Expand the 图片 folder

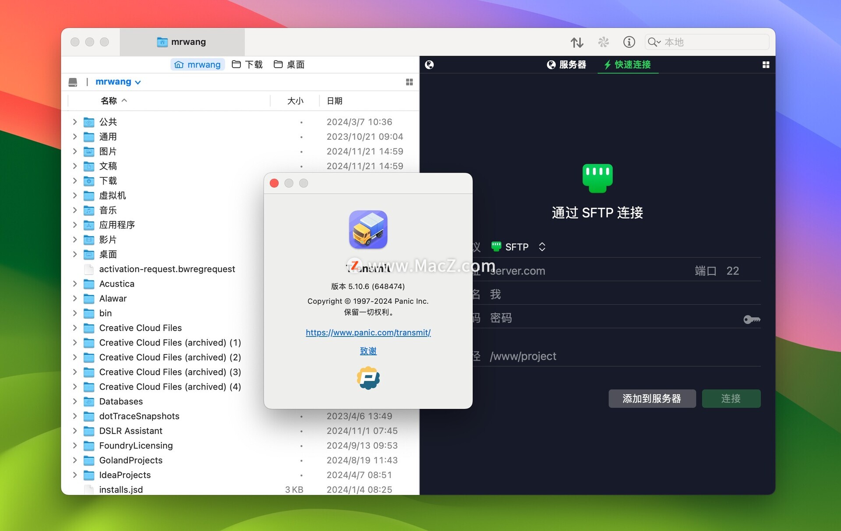click(x=75, y=151)
